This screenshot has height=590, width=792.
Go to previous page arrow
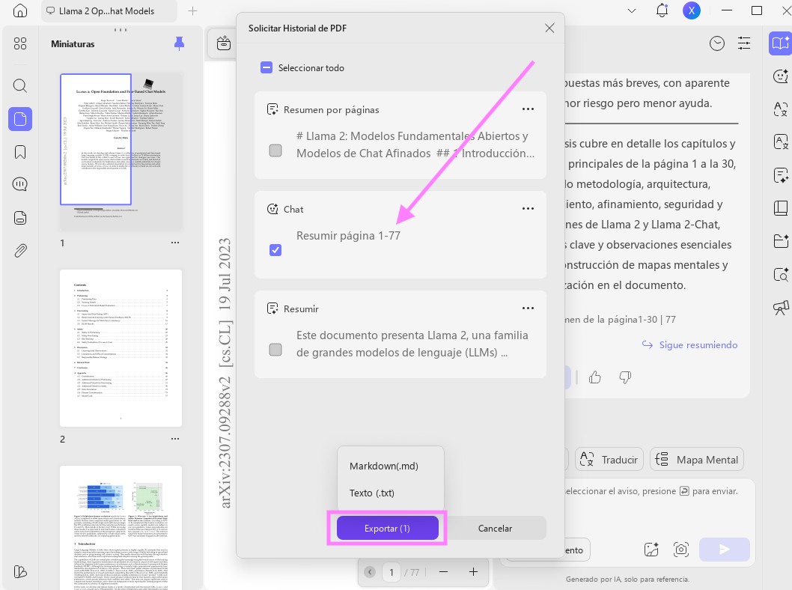click(370, 572)
